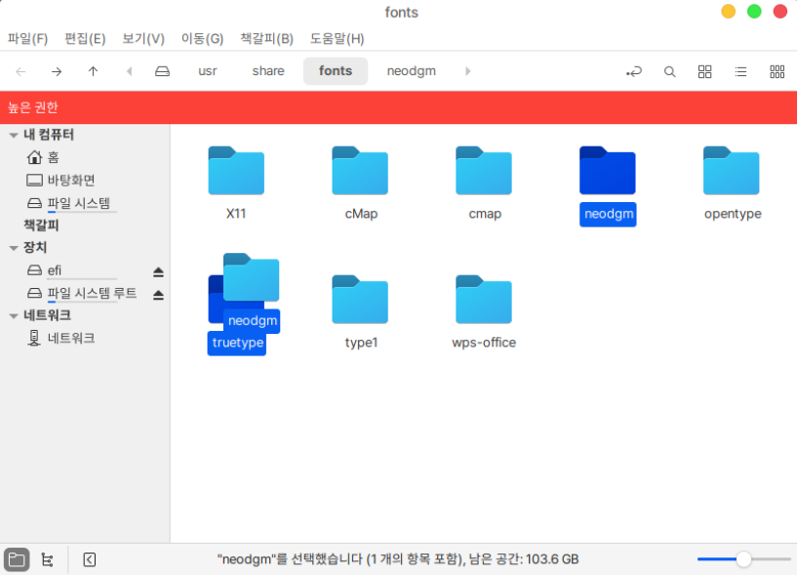
Task: Collapse the 장치 section
Action: click(13, 248)
